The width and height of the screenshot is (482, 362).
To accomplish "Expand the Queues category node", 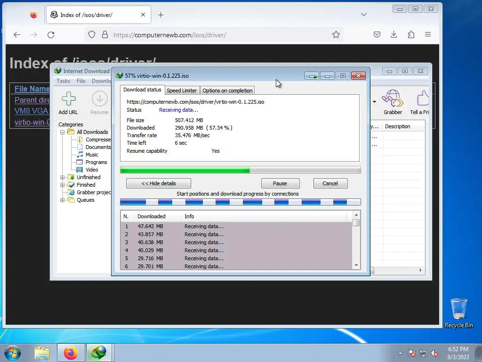I will coord(63,200).
